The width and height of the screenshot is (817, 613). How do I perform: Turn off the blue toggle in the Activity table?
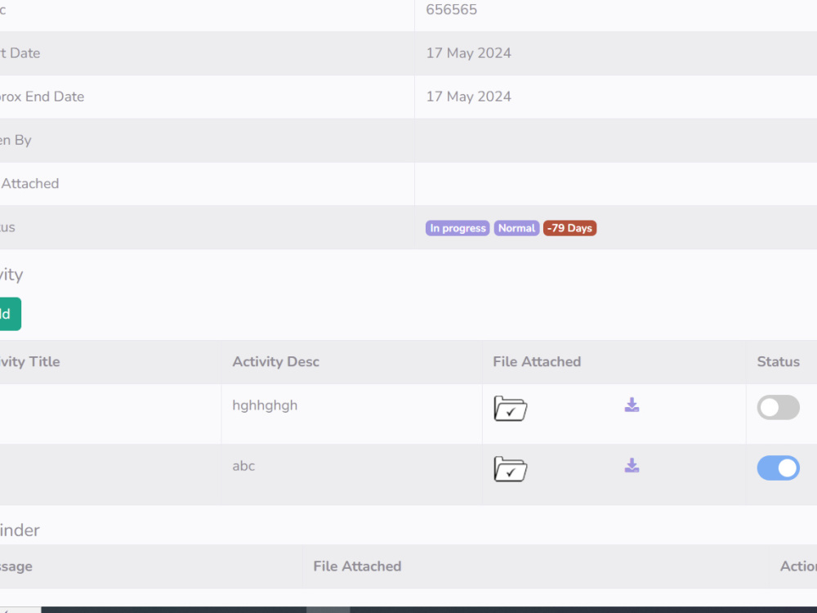click(778, 468)
